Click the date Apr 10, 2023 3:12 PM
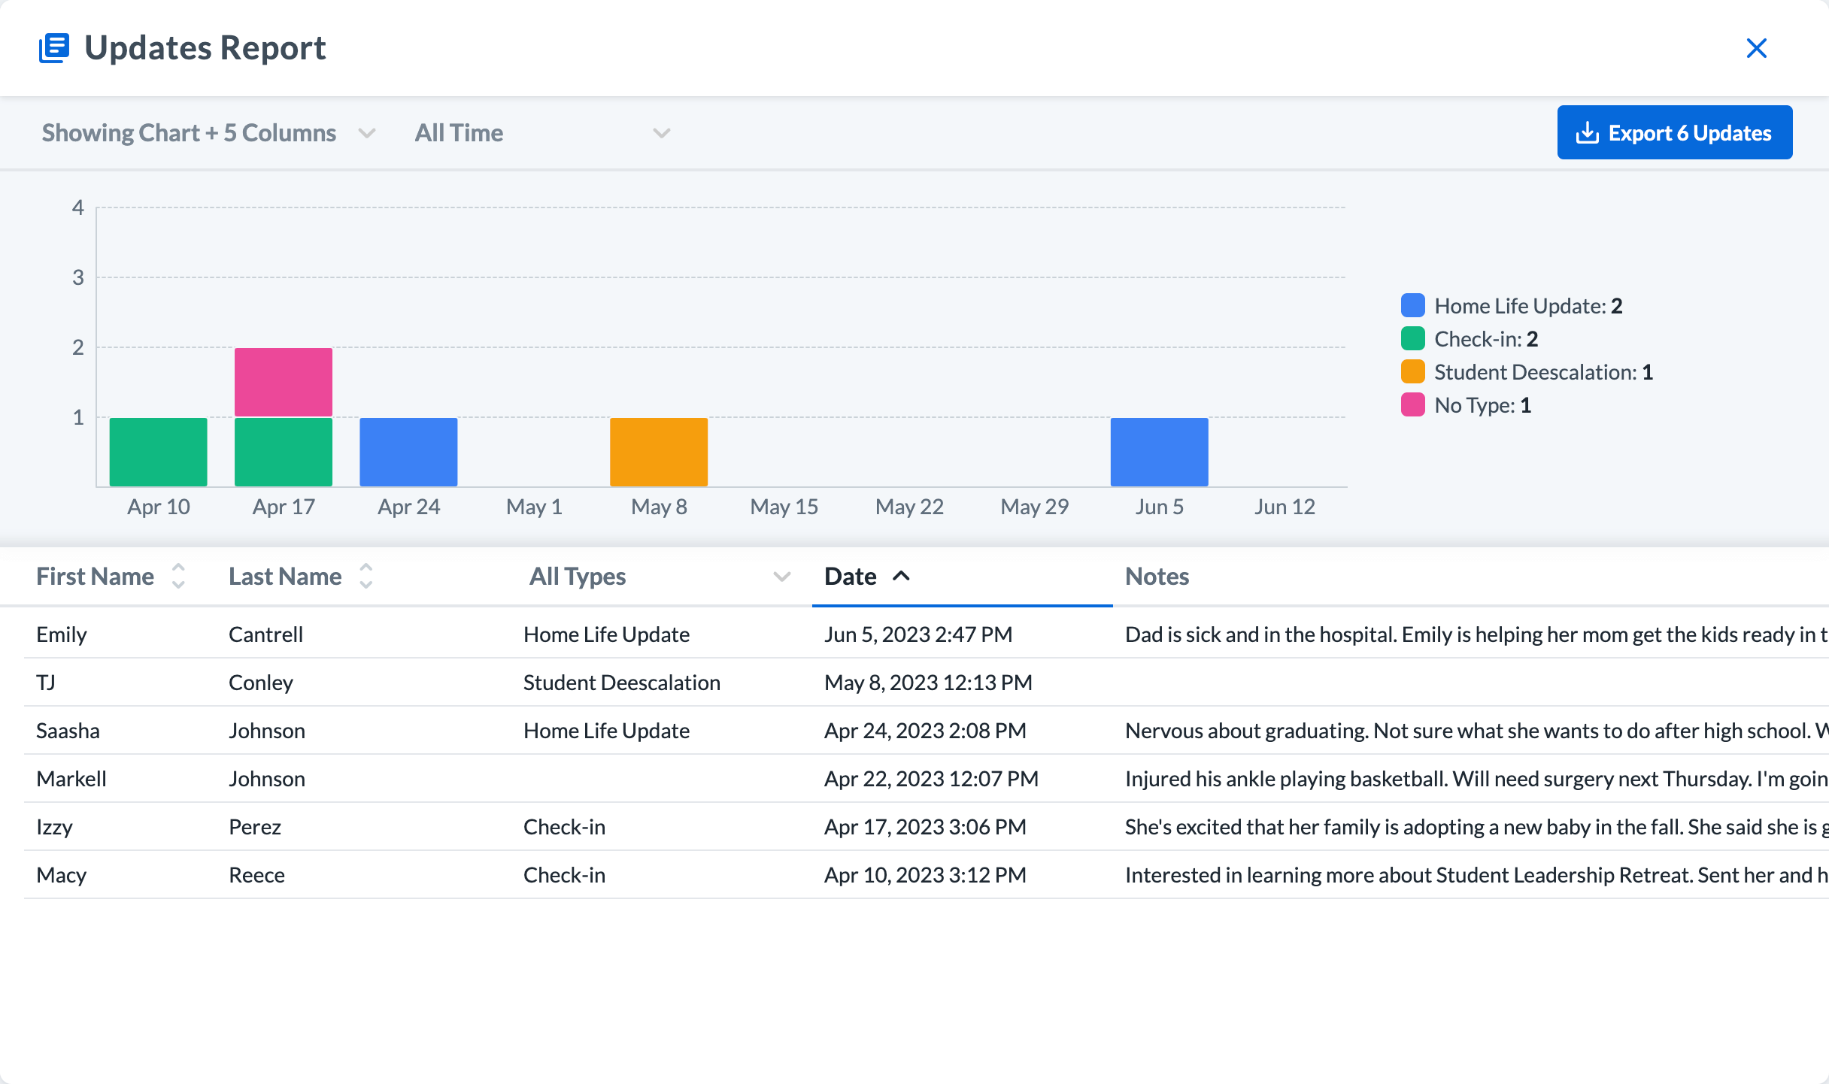 (925, 875)
